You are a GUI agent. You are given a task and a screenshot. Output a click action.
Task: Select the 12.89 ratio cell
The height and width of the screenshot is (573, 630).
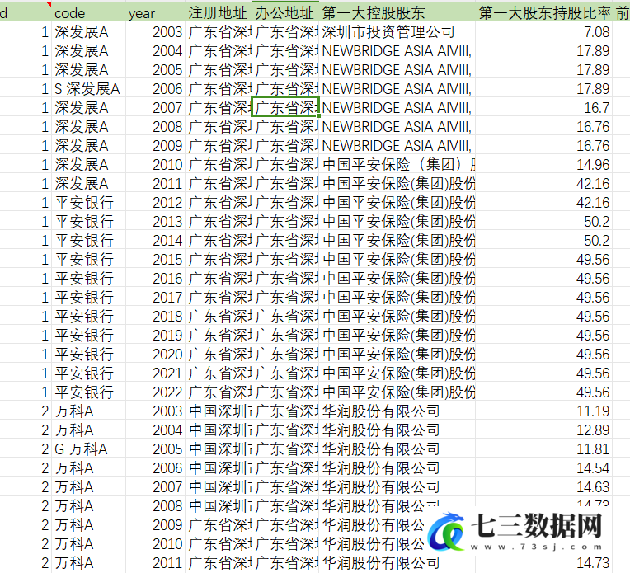pos(543,430)
